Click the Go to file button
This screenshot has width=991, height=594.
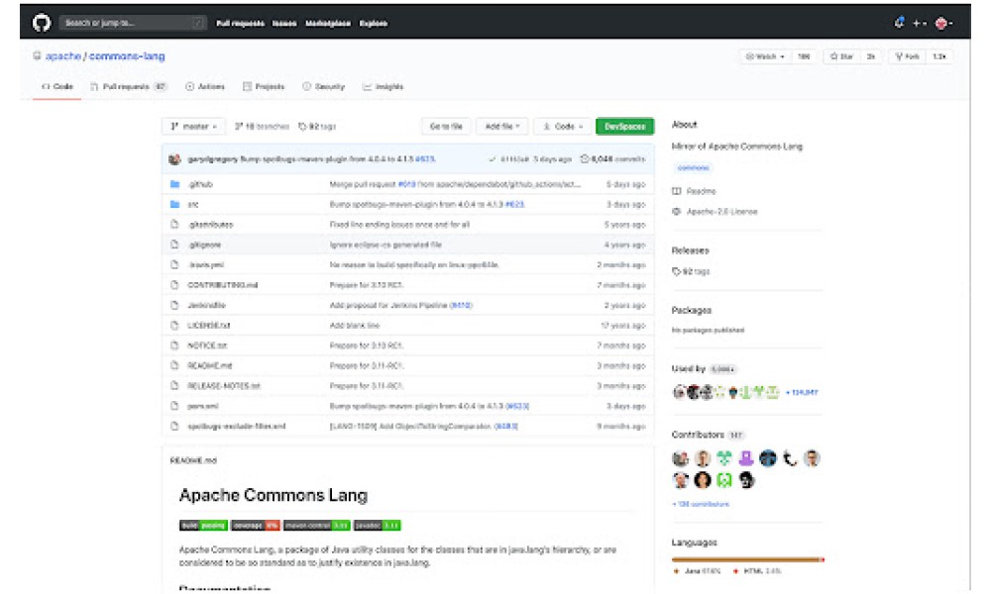pos(446,127)
